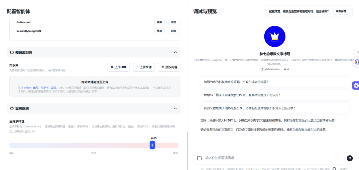Click the 上传URL button
Screen dimensions: 359x170
pyautogui.click(x=118, y=67)
